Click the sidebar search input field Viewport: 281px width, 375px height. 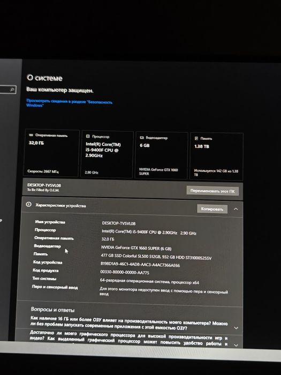(x=7, y=89)
